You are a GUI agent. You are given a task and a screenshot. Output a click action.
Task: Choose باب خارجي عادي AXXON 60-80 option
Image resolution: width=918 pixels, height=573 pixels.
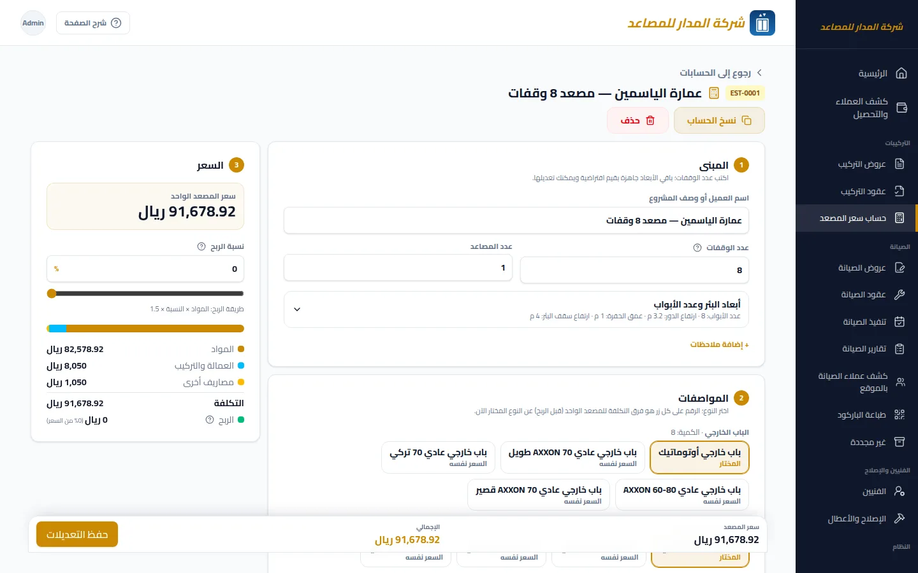point(682,495)
